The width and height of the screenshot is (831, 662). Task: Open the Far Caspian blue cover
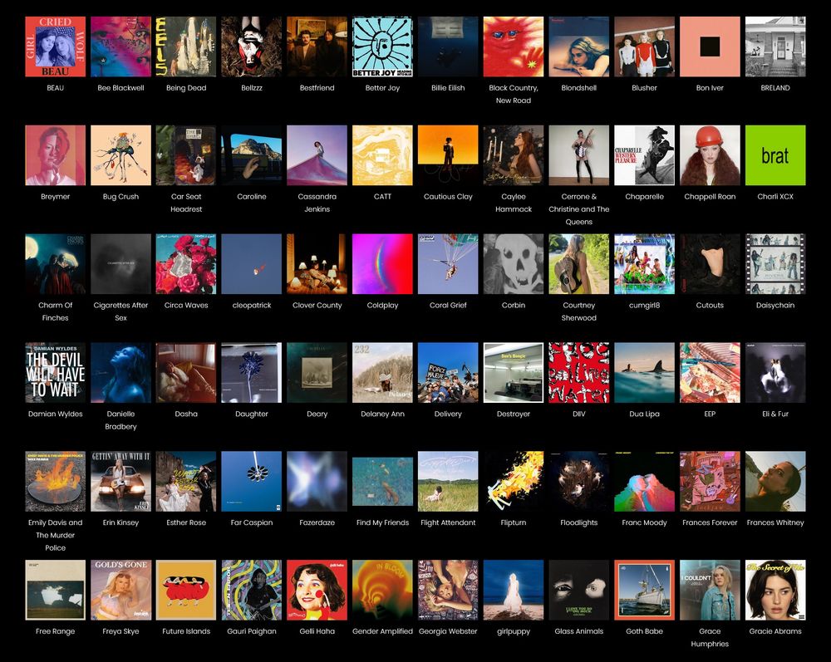click(252, 481)
